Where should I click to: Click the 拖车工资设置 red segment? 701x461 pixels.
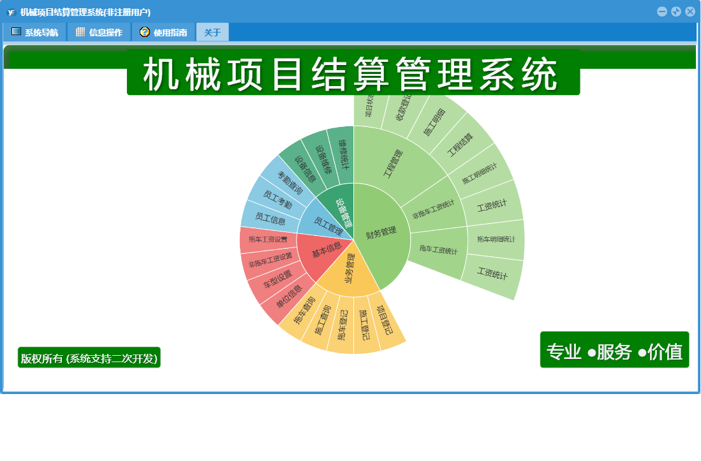click(x=269, y=240)
